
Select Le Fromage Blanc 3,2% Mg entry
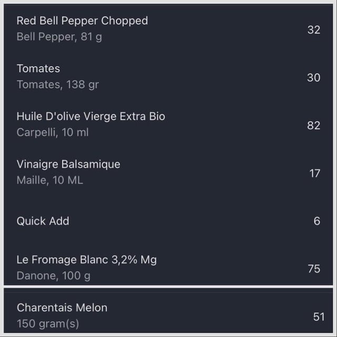click(x=168, y=266)
